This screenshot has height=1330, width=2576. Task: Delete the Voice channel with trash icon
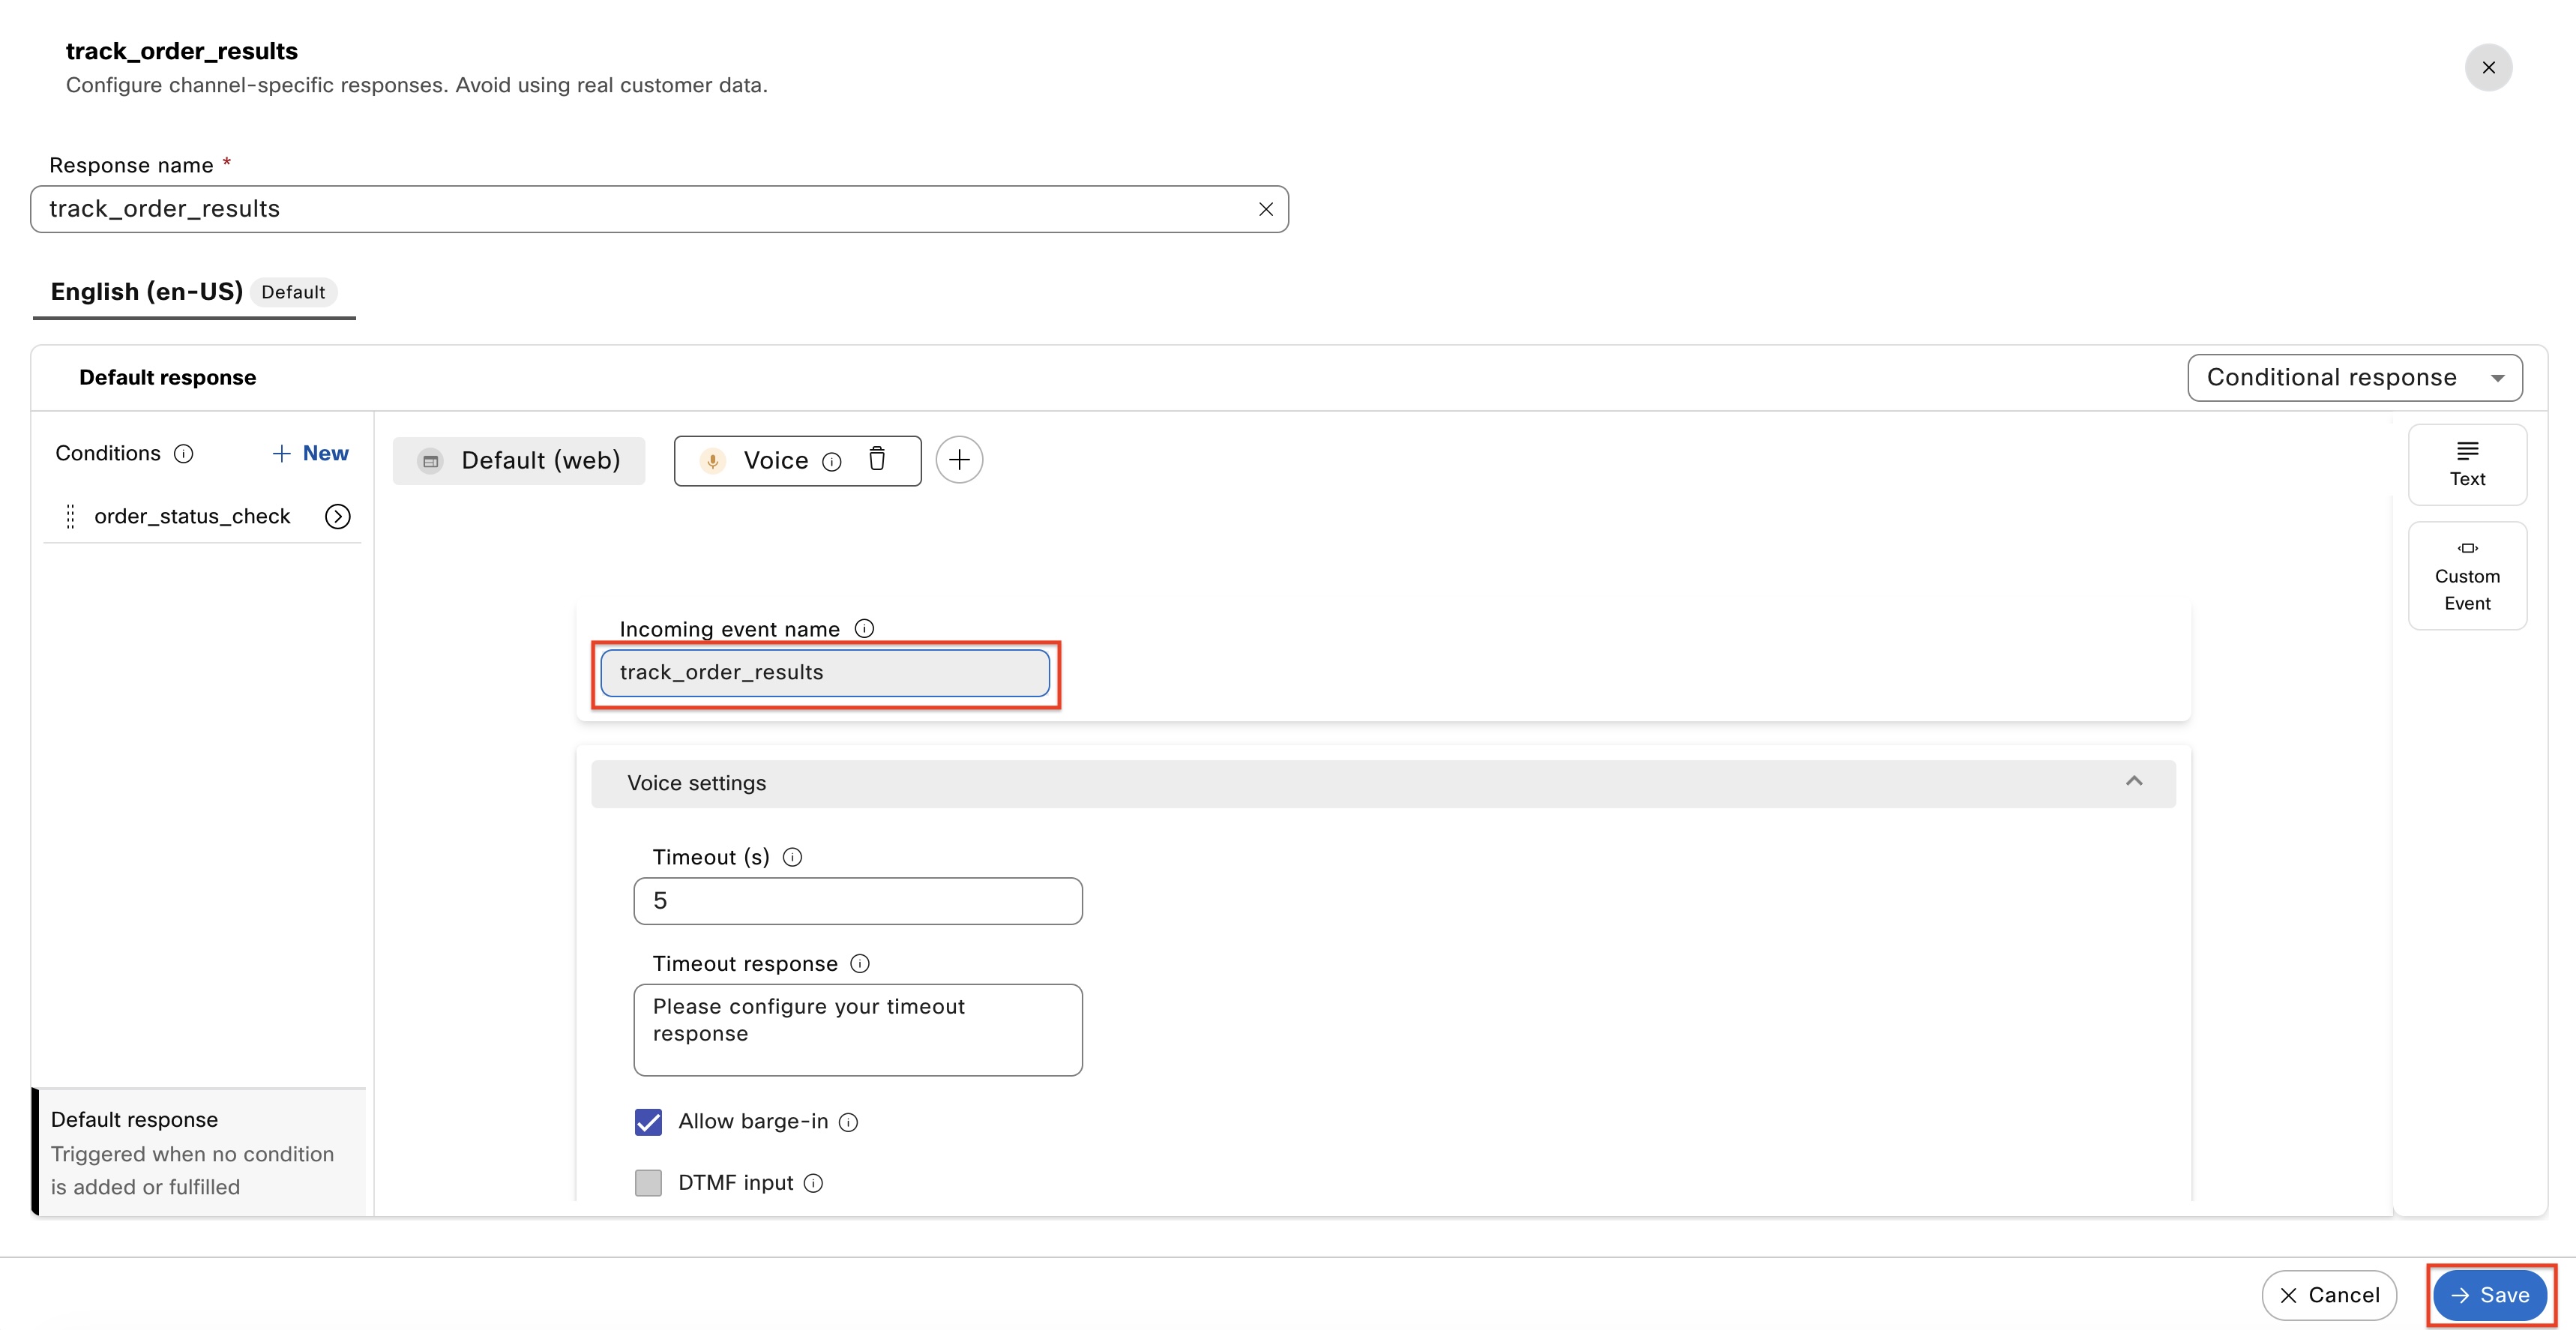(x=876, y=459)
